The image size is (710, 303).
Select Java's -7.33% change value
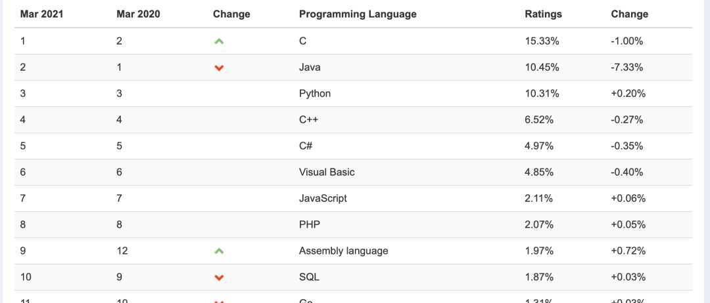(x=627, y=67)
